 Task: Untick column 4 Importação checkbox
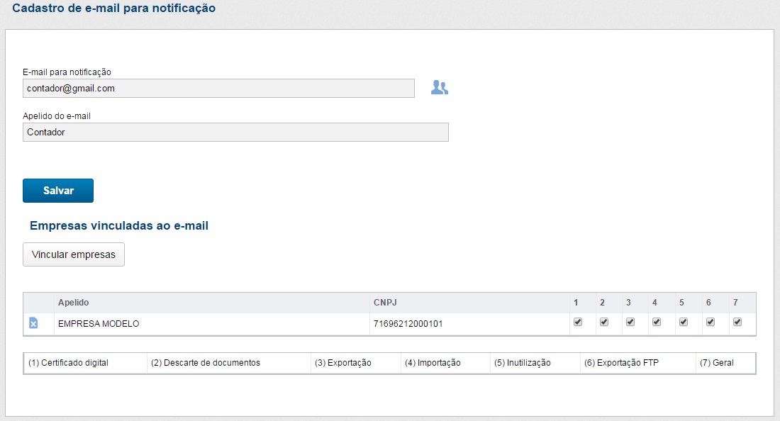coord(657,322)
